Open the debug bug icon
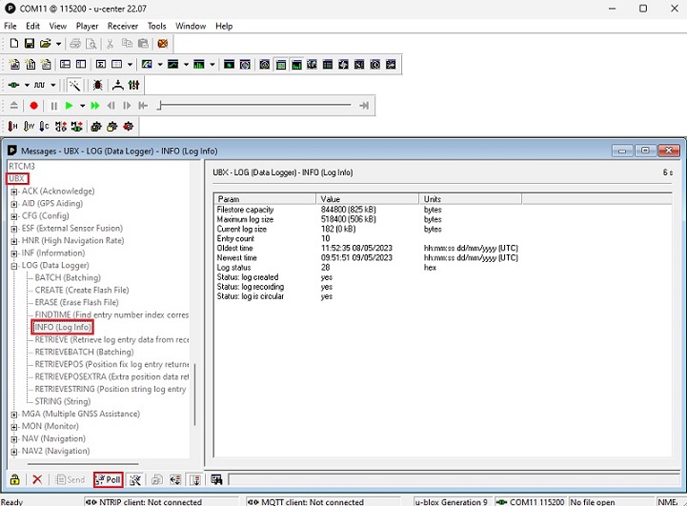This screenshot has width=687, height=506. [98, 85]
